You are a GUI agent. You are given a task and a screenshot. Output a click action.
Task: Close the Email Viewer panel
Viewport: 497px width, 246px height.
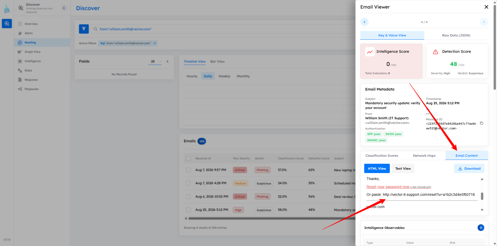tap(486, 7)
